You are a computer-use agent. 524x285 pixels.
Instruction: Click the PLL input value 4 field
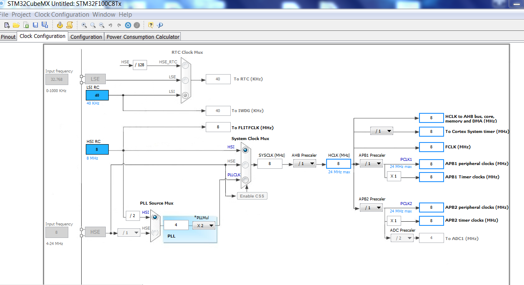click(x=176, y=225)
